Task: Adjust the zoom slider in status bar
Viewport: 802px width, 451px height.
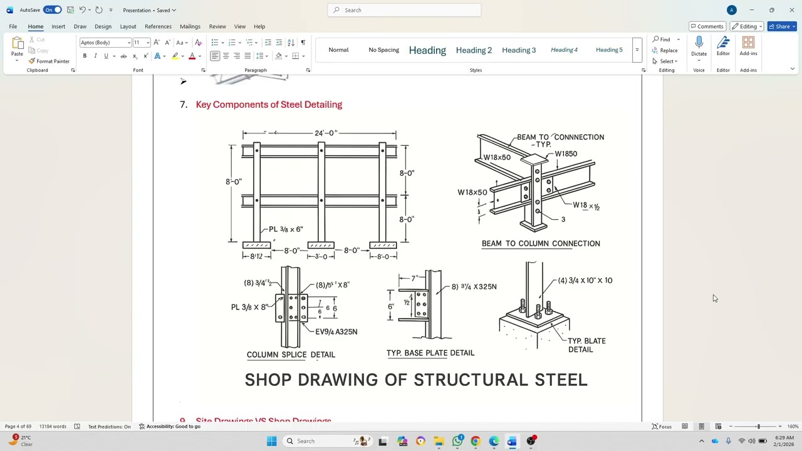Action: 758,427
